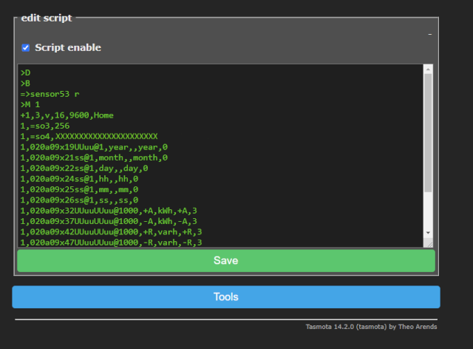
Task: Click the small dash indicator at top right
Action: 430,35
